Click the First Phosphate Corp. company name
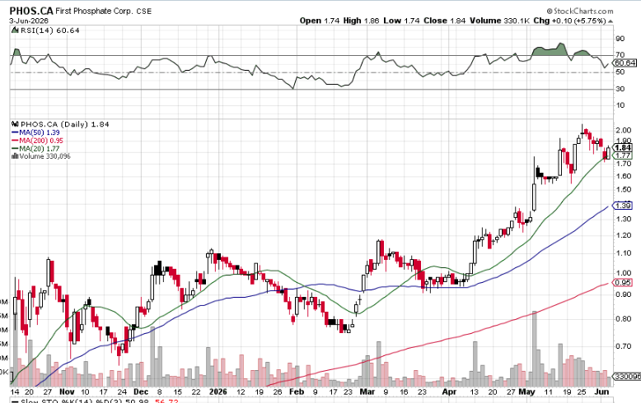This screenshot has height=403, width=641. tap(94, 11)
